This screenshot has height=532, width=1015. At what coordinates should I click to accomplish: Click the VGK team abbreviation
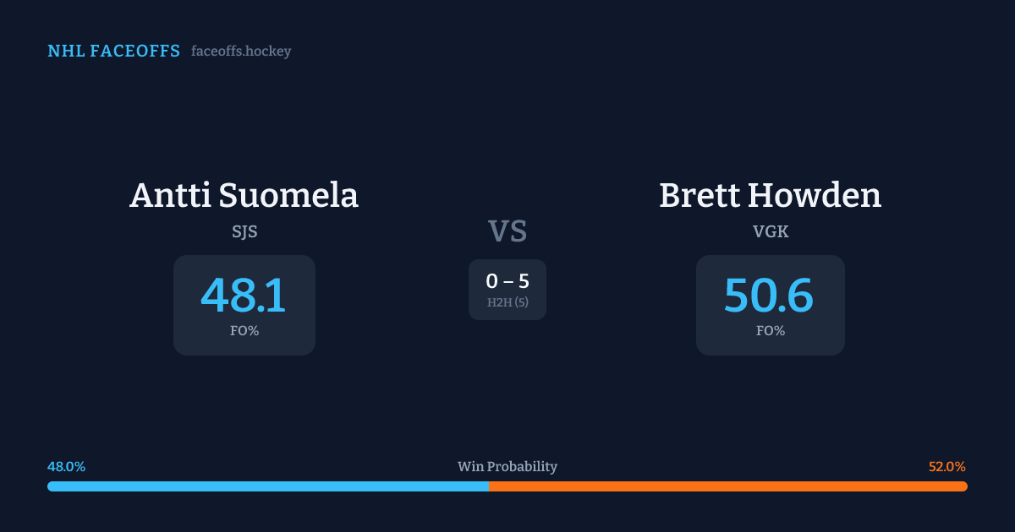coord(770,231)
